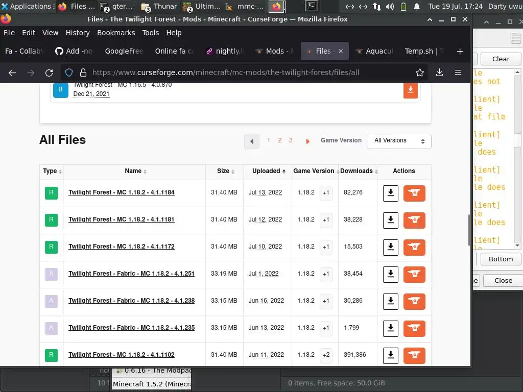Click Clear button in background window
This screenshot has width=523, height=392.
pyautogui.click(x=501, y=59)
